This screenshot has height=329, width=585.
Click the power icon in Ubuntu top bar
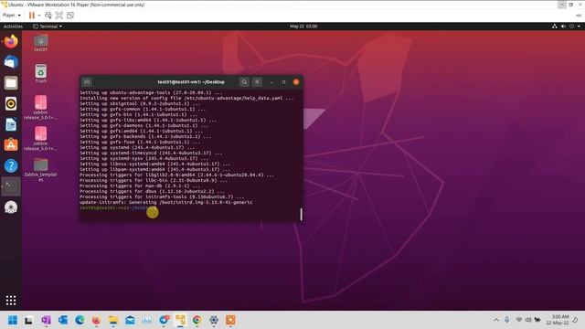tap(571, 27)
